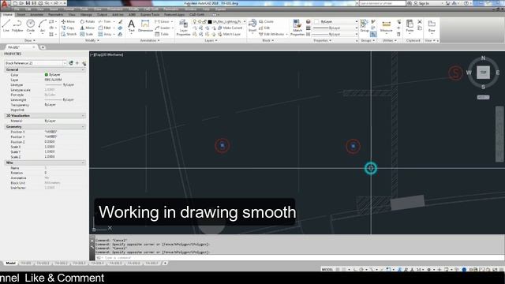Click the Rotate tool
Screen dimensions: 505x284
pyautogui.click(x=88, y=21)
